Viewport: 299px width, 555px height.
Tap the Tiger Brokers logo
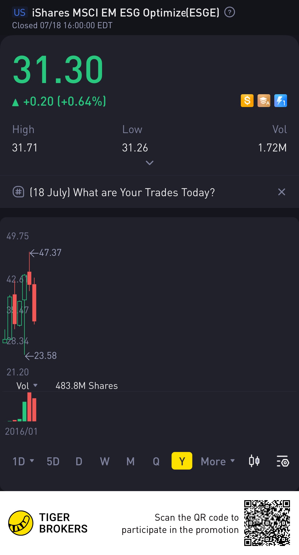[x=21, y=523]
